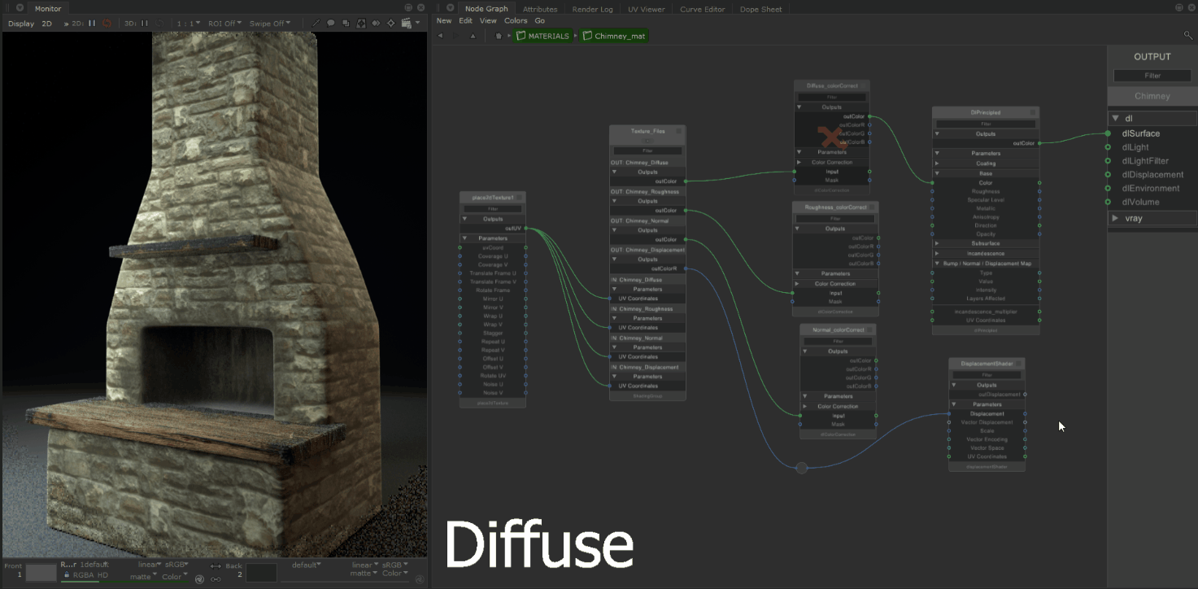This screenshot has height=589, width=1198.
Task: Click the home root icon in breadcrumb
Action: click(499, 36)
